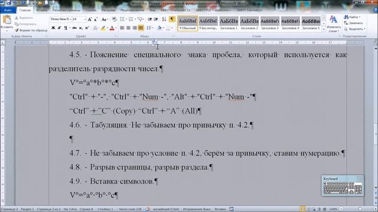
Task: Click the keyboard image in Keyboard widget
Action: pos(343,188)
